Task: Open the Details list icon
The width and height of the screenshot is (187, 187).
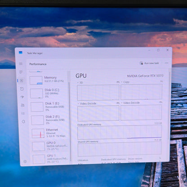Action: click(23, 113)
